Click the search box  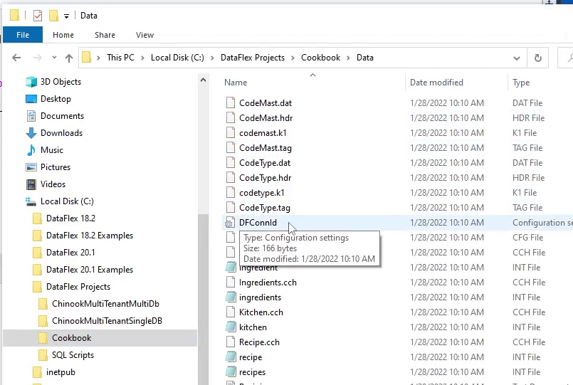(565, 58)
